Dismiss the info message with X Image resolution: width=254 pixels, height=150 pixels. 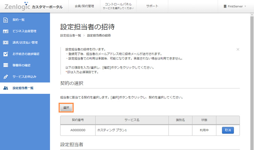coord(238,49)
